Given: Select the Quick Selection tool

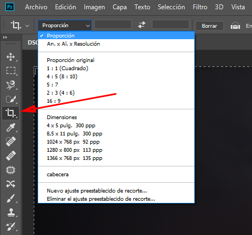Looking at the screenshot, I should point(10,99).
